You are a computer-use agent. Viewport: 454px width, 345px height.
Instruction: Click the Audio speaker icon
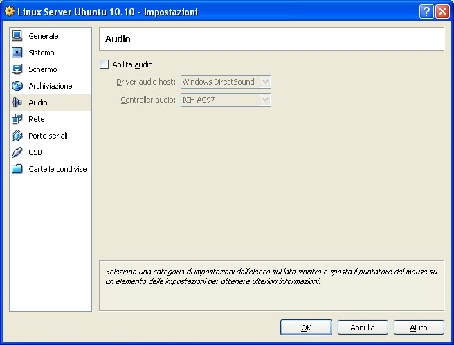pyautogui.click(x=17, y=103)
